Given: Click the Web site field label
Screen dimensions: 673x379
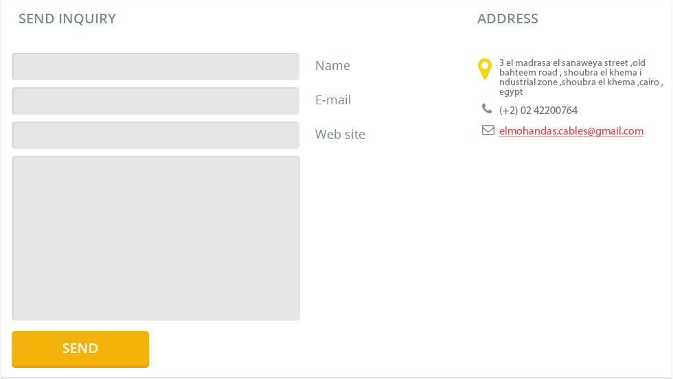Looking at the screenshot, I should click(340, 135).
